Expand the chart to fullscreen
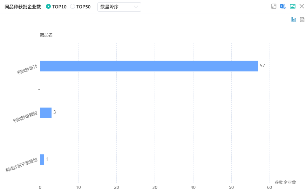The height and width of the screenshot is (192, 306). pos(274,6)
